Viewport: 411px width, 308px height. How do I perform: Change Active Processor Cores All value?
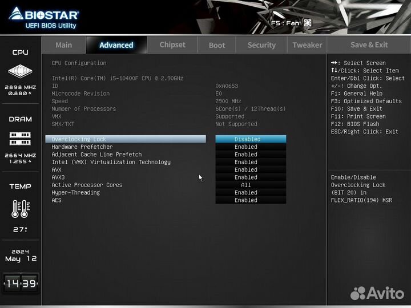[x=251, y=185]
